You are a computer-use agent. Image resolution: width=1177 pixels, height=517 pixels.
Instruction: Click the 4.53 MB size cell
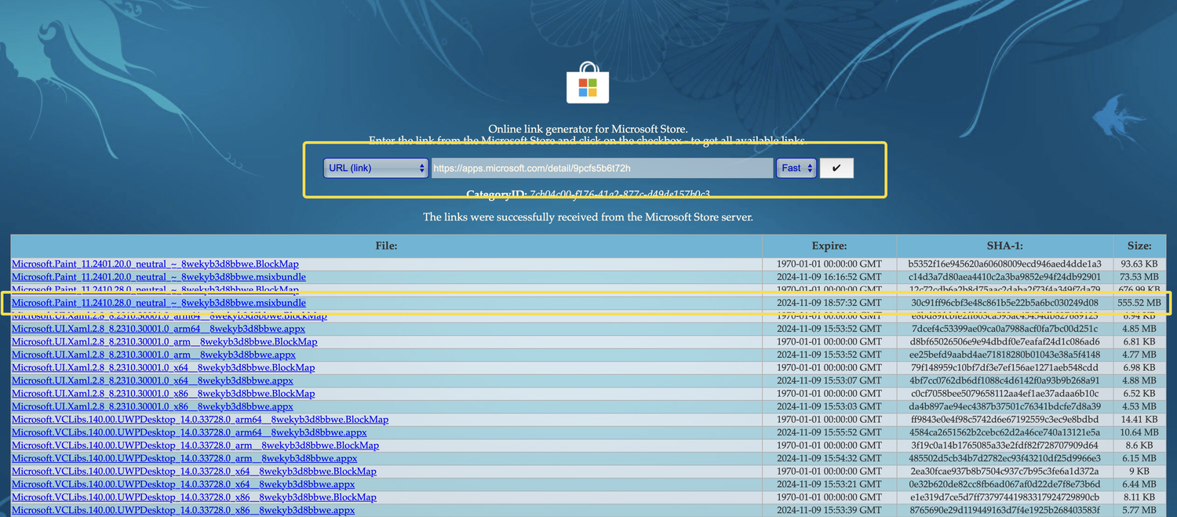pos(1139,406)
